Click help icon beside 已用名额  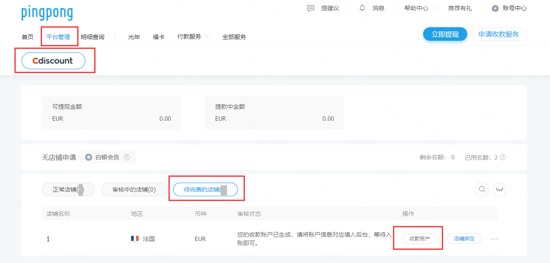[503, 157]
